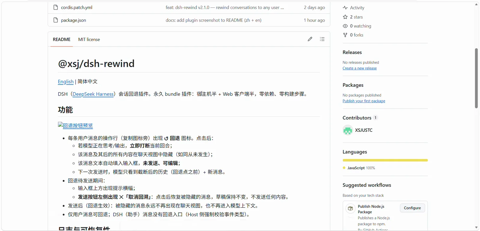Click the @xsj/dsh-rewind heading

[96, 64]
